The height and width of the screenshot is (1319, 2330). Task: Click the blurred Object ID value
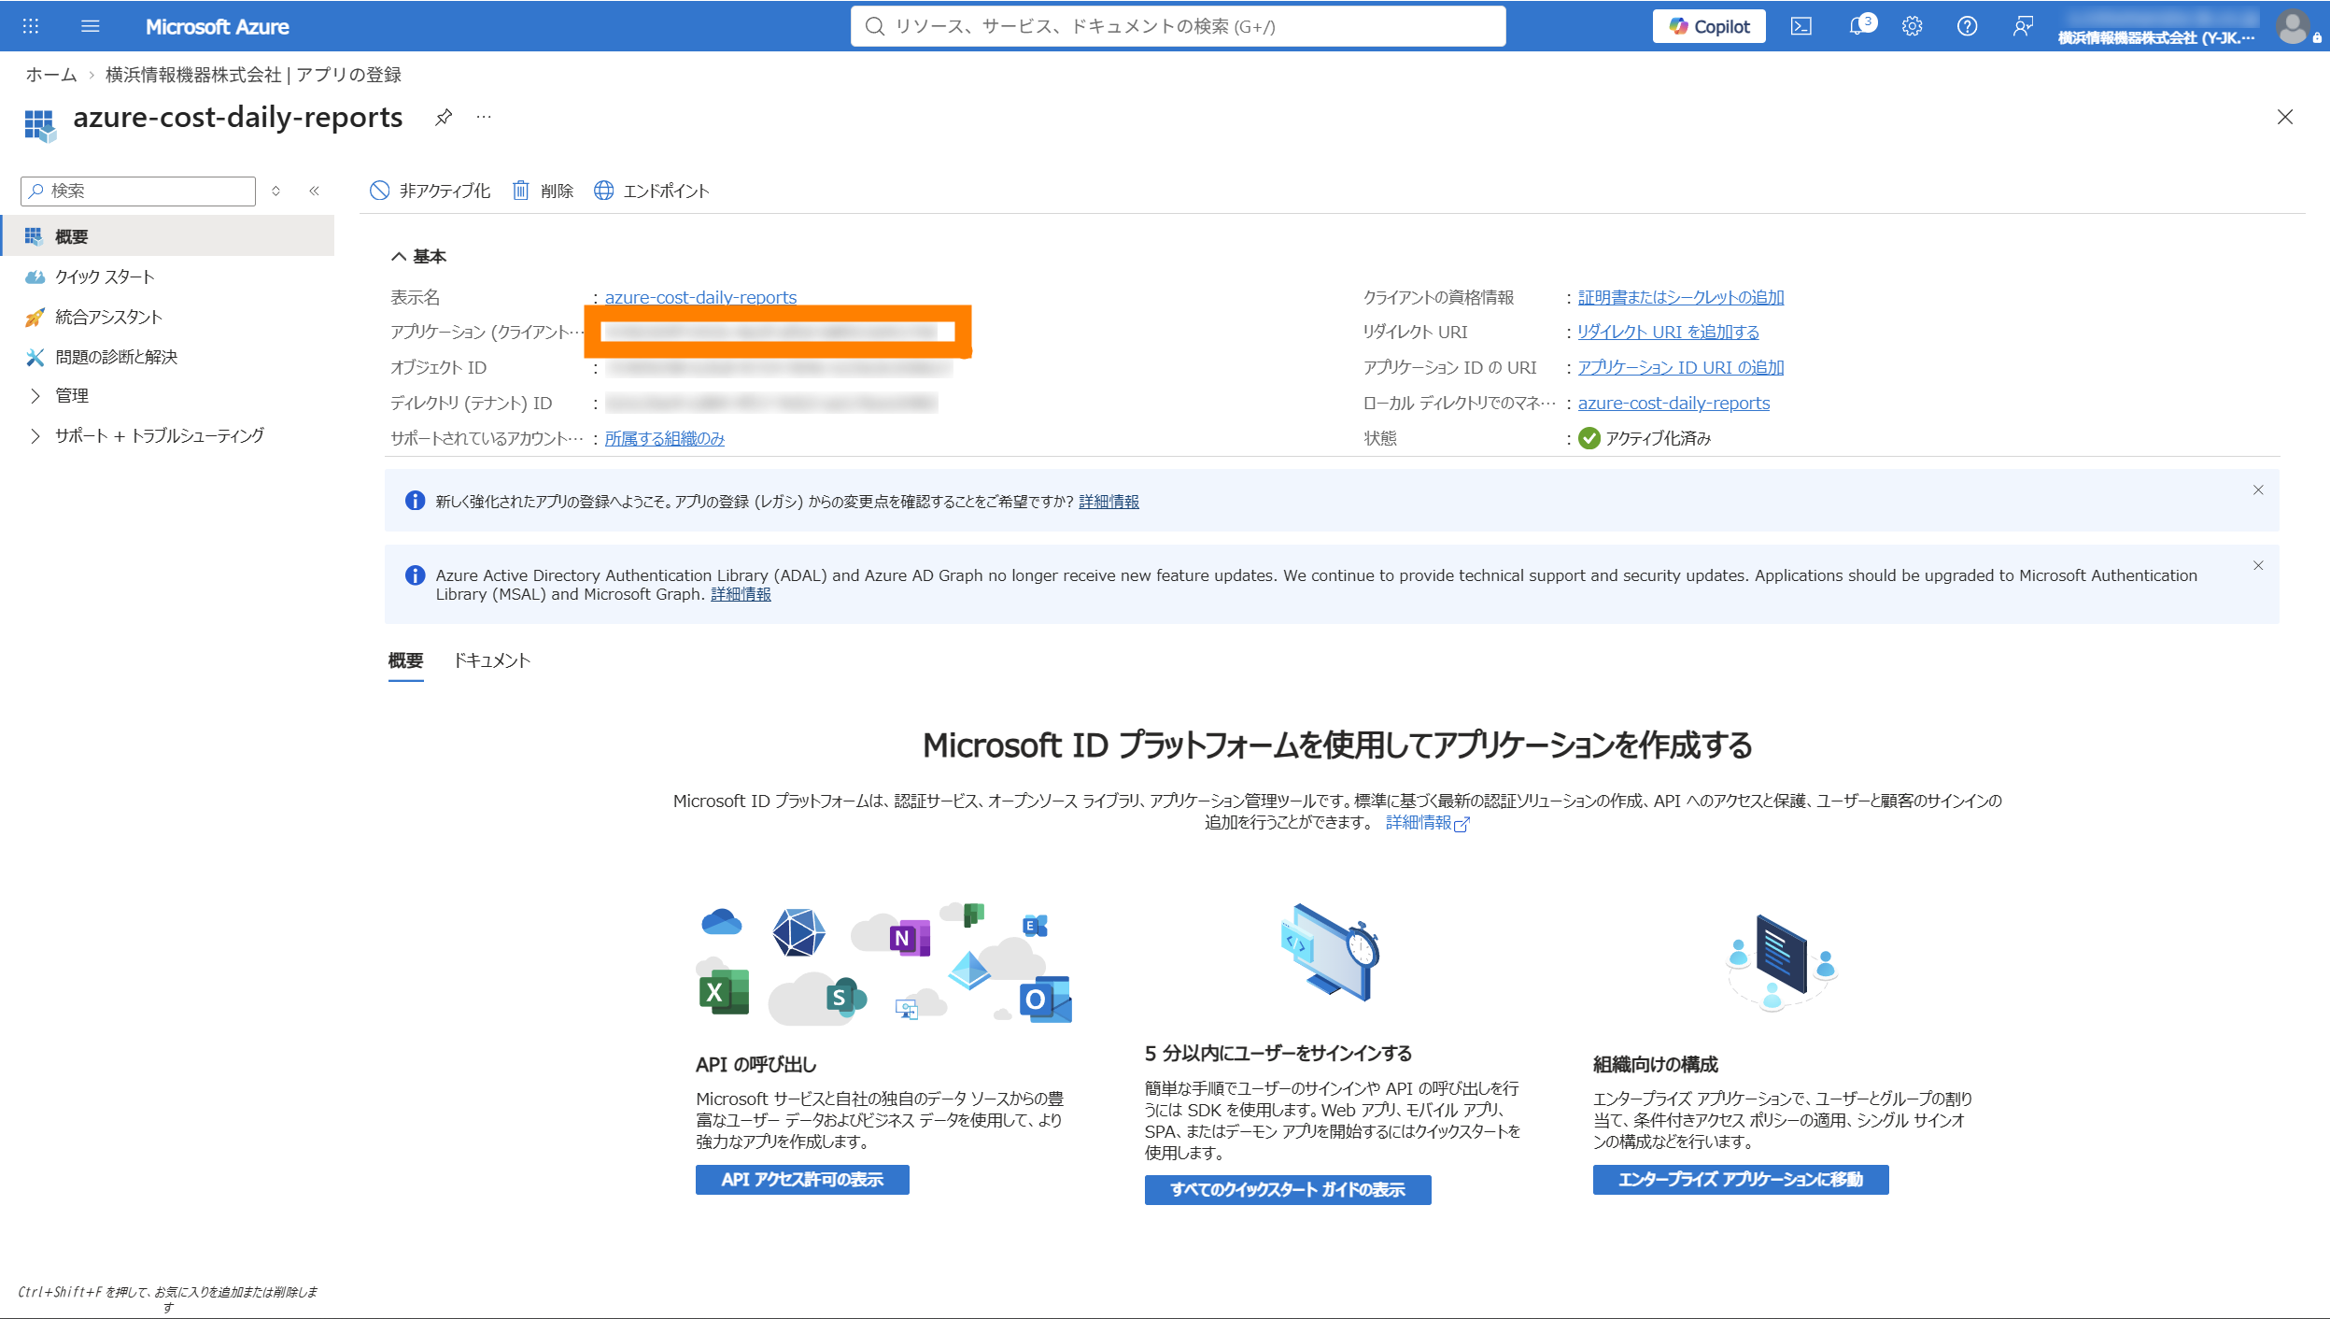[778, 368]
